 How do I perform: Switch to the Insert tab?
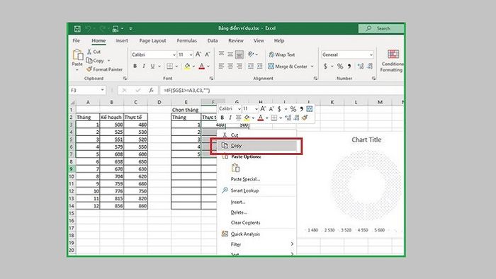[x=122, y=40]
